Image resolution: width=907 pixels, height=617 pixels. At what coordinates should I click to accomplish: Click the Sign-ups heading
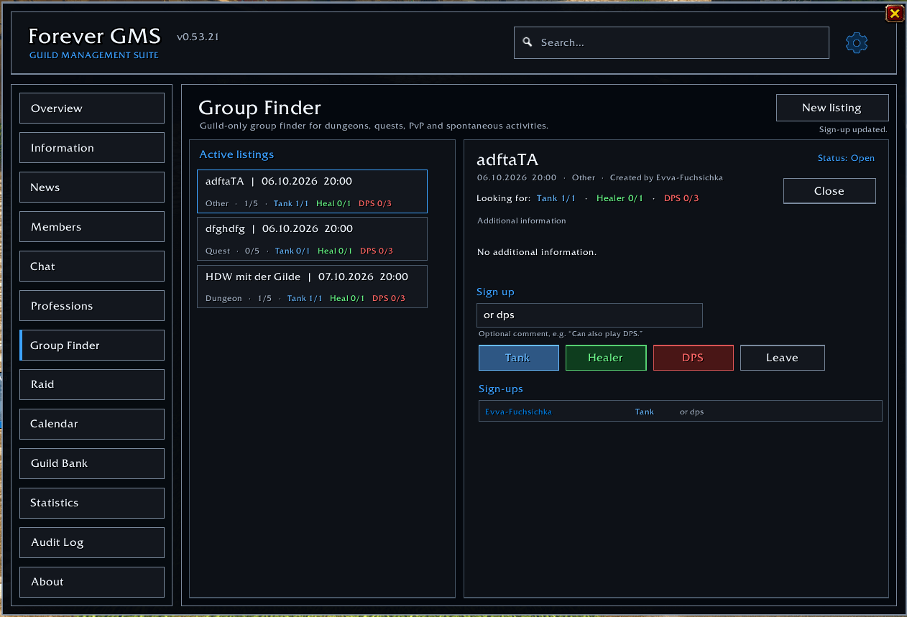pos(501,389)
